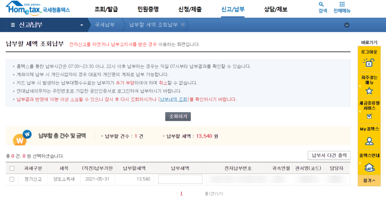Image resolution: width=386 pixels, height=199 pixels.
Task: Open My홈택스 person icon
Action: [369, 141]
